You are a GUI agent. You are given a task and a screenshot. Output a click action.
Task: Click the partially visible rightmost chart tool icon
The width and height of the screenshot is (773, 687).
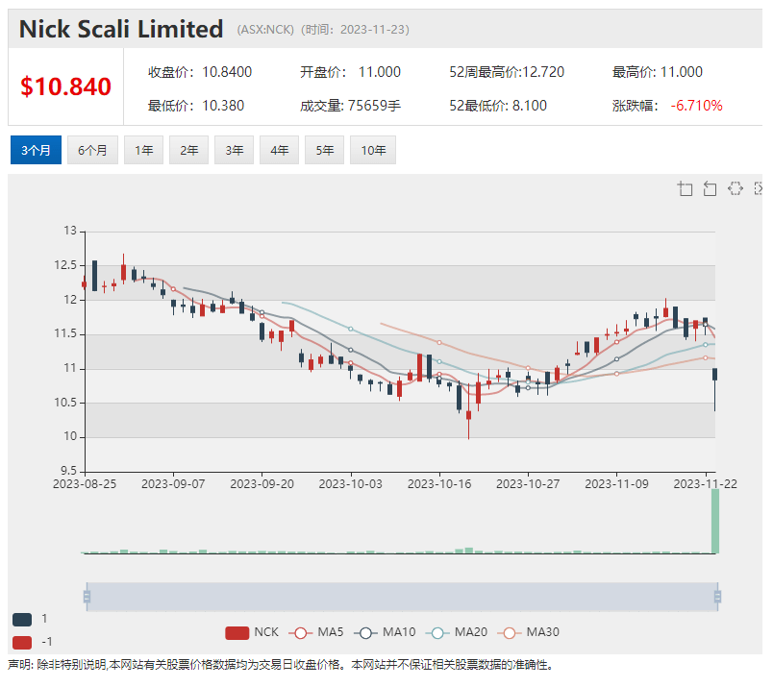pos(760,188)
